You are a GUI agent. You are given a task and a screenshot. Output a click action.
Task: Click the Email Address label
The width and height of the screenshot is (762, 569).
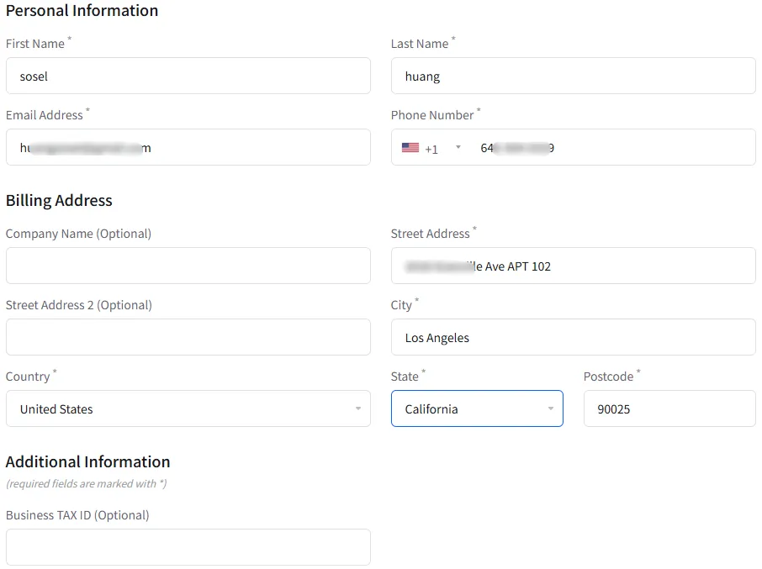[x=45, y=115]
